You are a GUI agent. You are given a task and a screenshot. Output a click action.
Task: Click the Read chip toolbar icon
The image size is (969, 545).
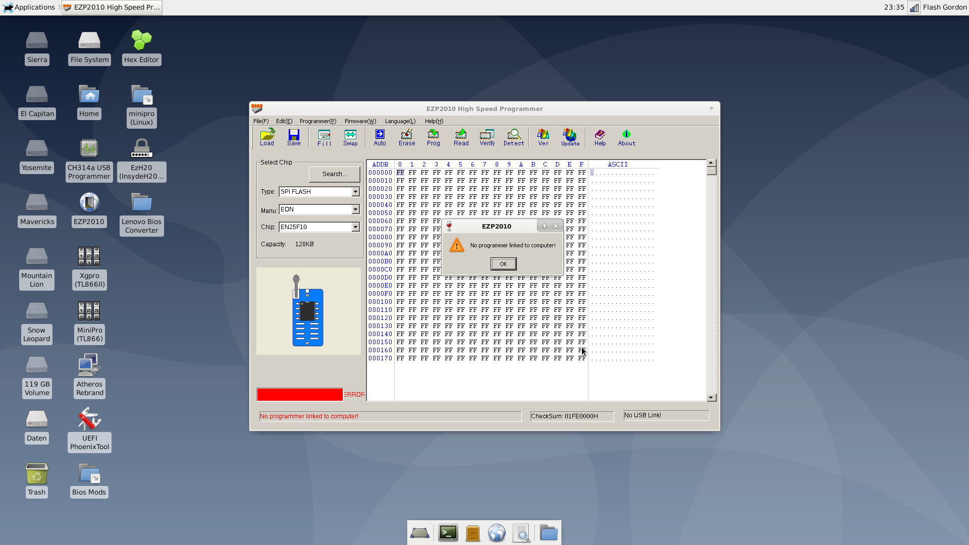pos(461,137)
